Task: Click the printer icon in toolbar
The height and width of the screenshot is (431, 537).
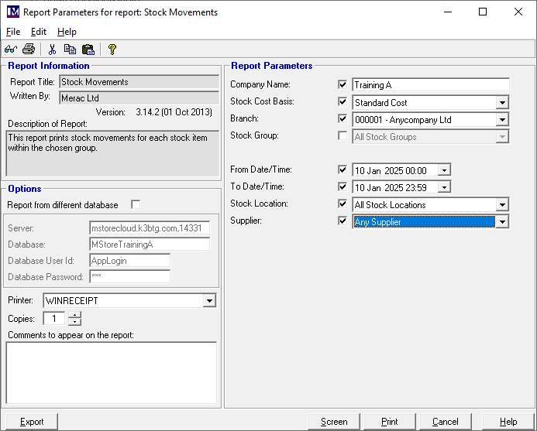Action: click(29, 50)
